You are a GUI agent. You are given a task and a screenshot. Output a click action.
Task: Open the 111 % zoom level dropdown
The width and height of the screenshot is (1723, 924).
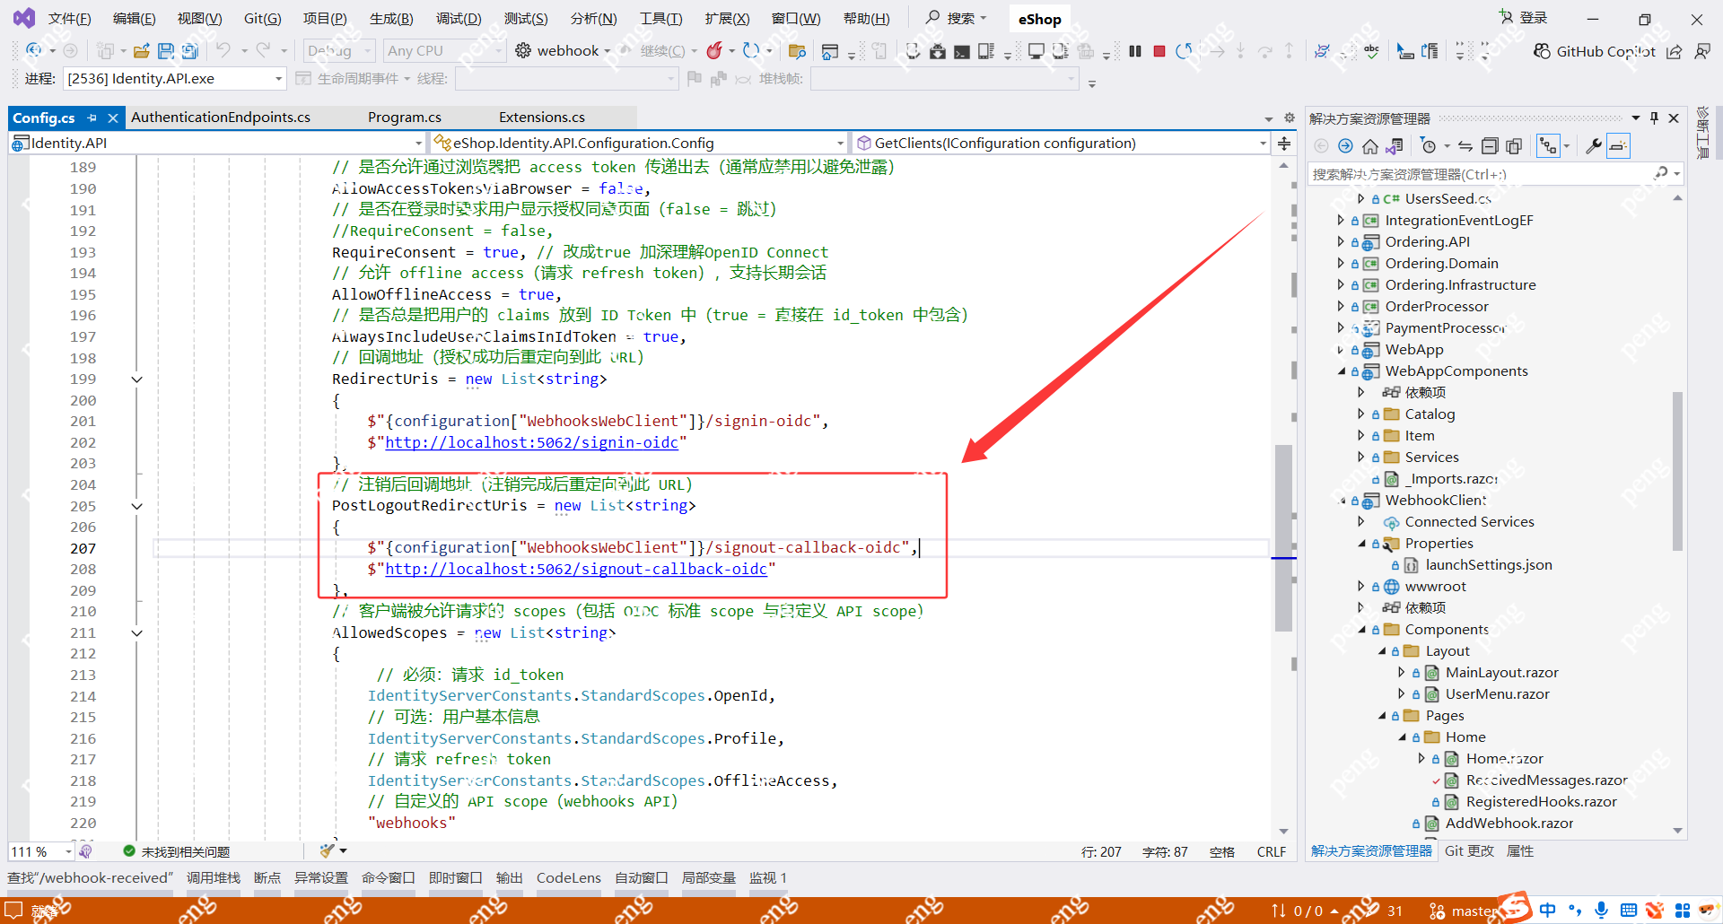[41, 851]
